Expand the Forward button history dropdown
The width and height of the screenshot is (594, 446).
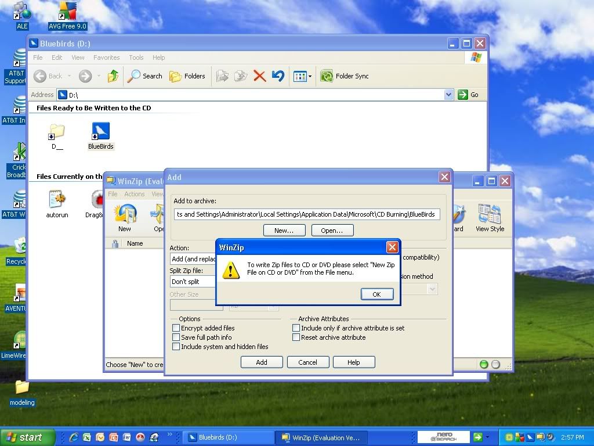point(99,76)
